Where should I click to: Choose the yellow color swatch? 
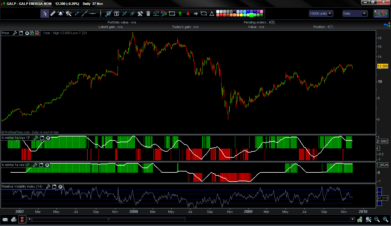point(241,15)
